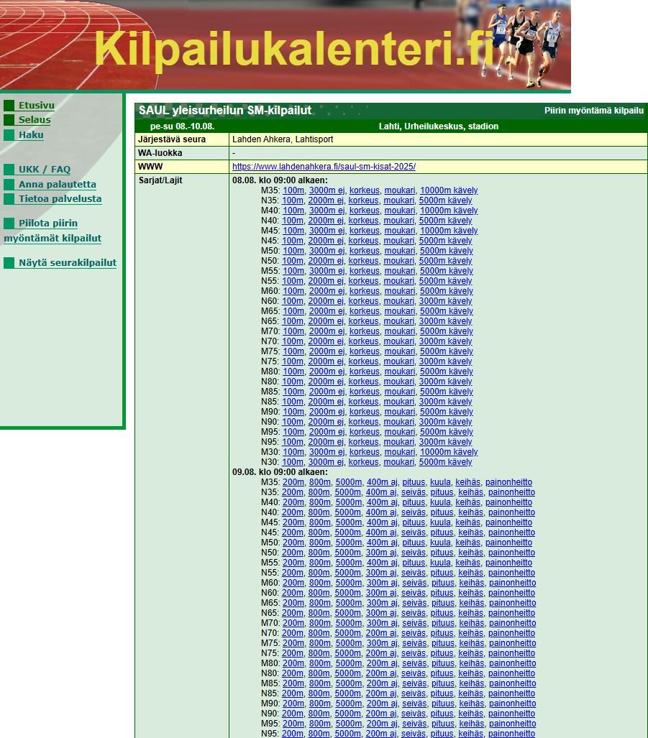The image size is (648, 738).
Task: Open Tietoa palvelusta link
Action: [60, 198]
